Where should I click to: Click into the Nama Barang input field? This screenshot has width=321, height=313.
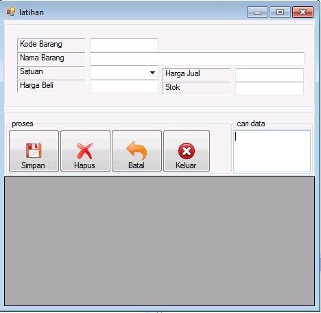click(197, 59)
